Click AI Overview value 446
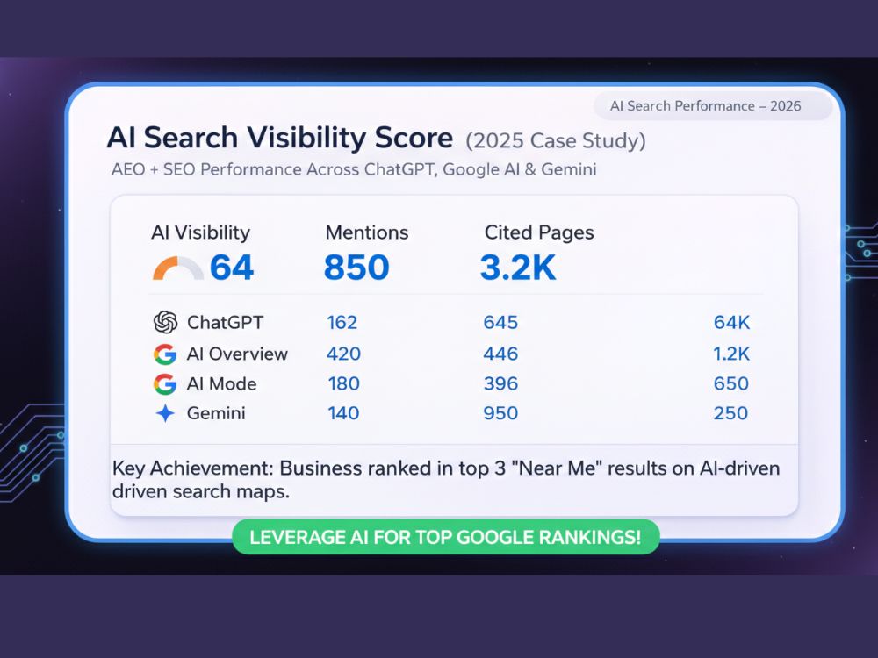Viewport: 878px width, 658px height. tap(500, 354)
